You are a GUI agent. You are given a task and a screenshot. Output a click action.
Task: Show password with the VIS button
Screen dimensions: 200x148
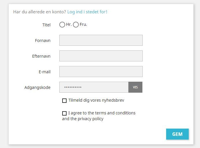135,87
